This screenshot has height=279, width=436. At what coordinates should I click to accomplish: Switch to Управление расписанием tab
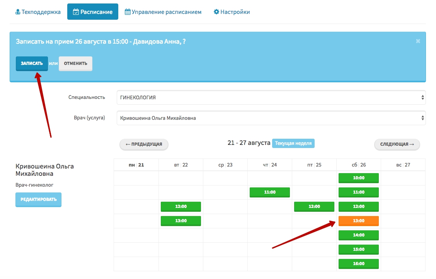click(x=163, y=12)
